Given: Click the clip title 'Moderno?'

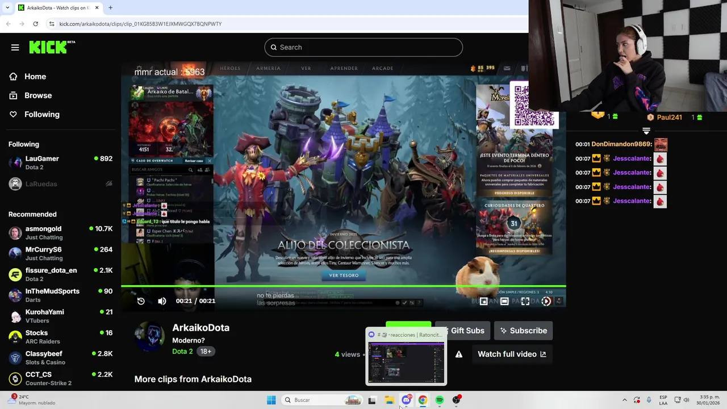Looking at the screenshot, I should pos(188,340).
